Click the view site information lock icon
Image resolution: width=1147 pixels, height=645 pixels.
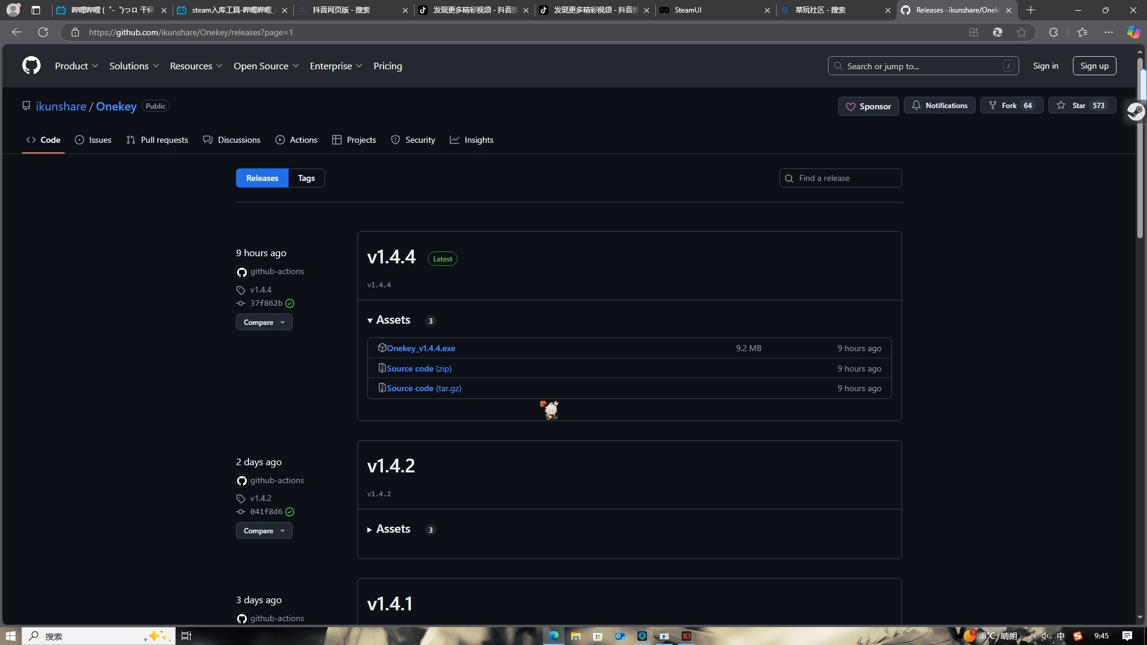coord(75,32)
